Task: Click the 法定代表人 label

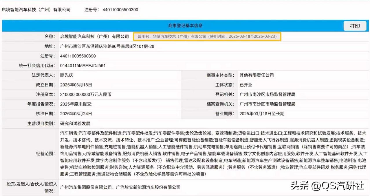Action: [x=43, y=75]
